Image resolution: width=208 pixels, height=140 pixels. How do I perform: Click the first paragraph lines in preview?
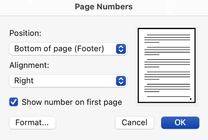click(x=167, y=39)
